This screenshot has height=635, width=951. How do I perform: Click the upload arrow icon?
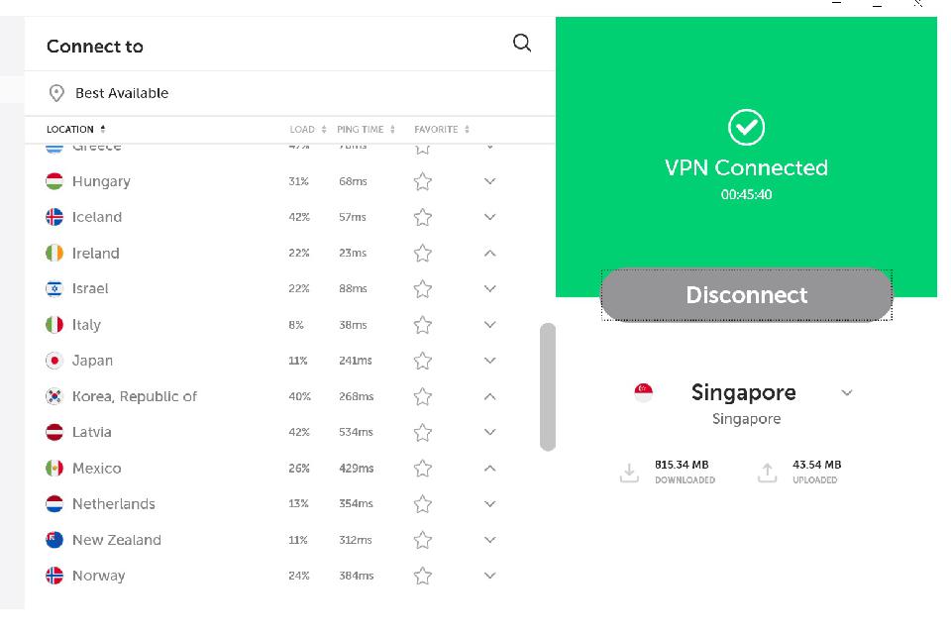pyautogui.click(x=767, y=473)
